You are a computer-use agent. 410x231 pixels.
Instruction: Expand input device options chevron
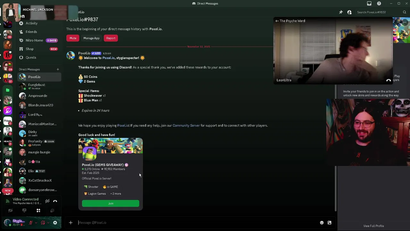click(x=36, y=223)
